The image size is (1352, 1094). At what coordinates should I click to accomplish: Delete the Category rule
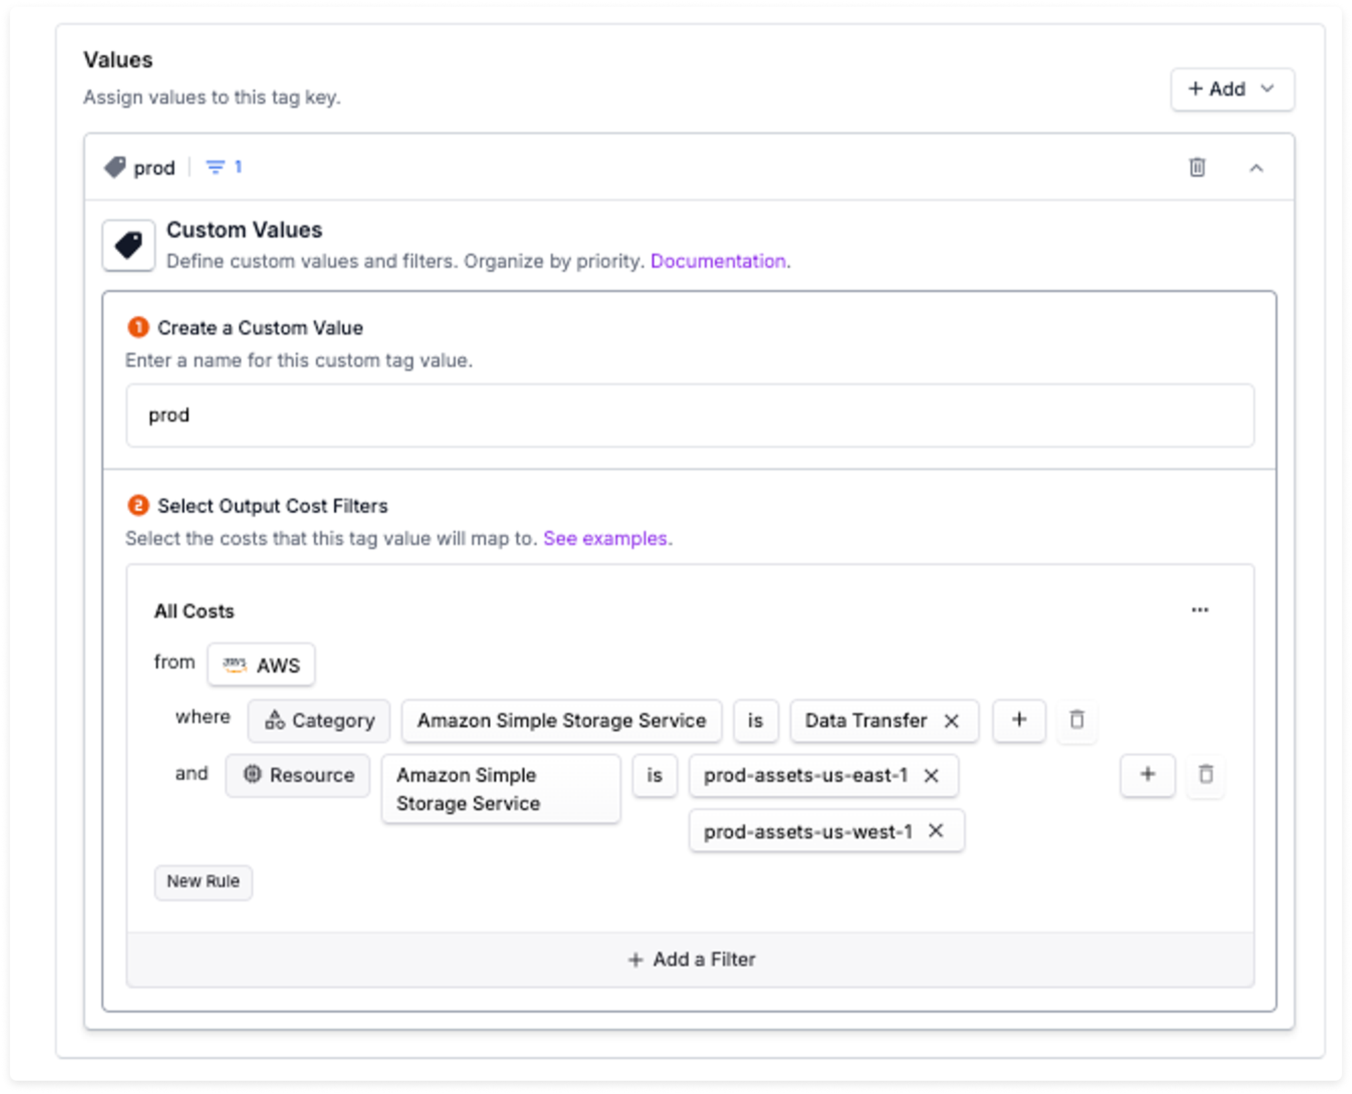pos(1076,720)
